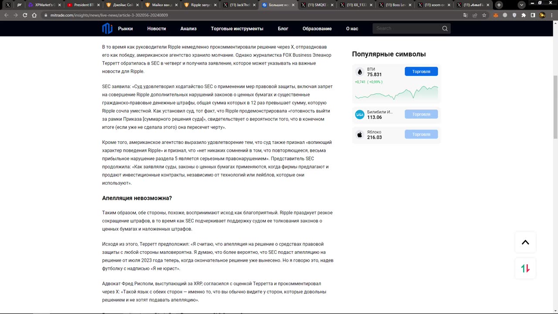Viewport: 558px width, 314px height.
Task: Bookmark page with star icon
Action: tap(484, 15)
